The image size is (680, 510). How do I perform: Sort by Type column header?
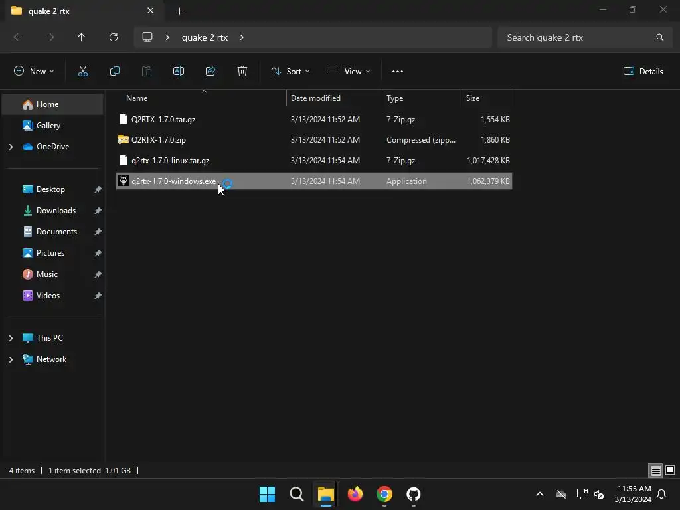tap(422, 98)
